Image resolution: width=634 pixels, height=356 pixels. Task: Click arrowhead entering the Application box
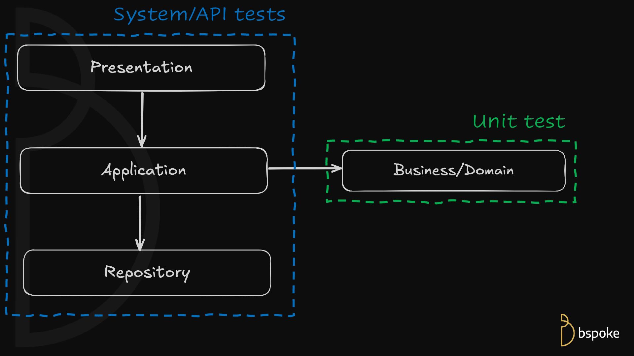click(x=142, y=142)
